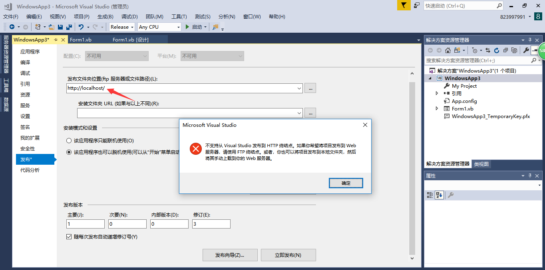This screenshot has width=545, height=270.
Task: Click the Open File folder icon
Action: point(51,27)
